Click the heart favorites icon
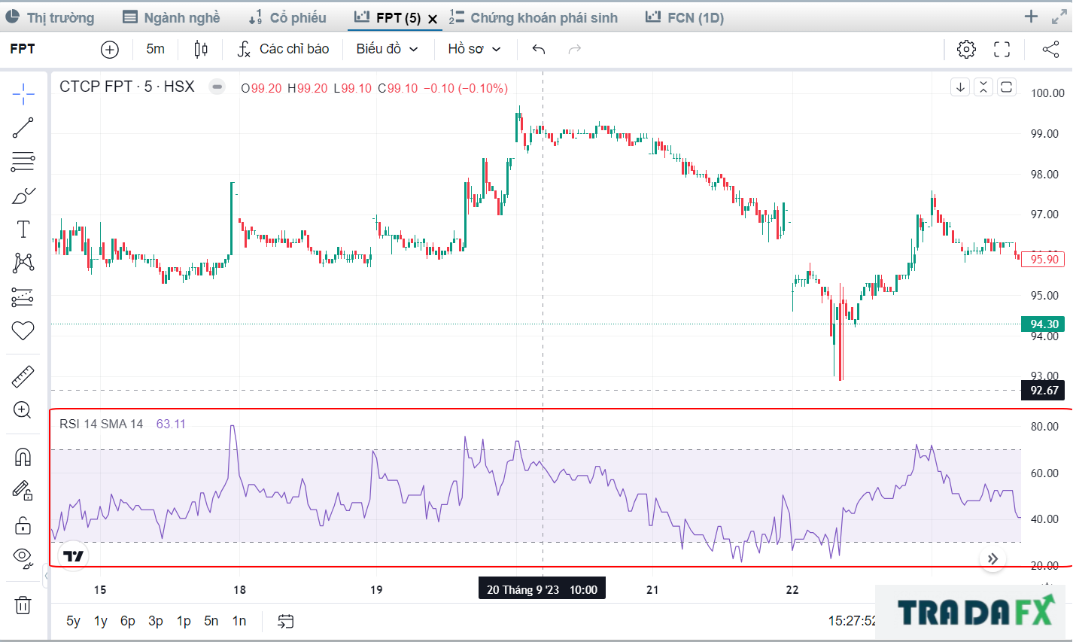 coord(23,330)
